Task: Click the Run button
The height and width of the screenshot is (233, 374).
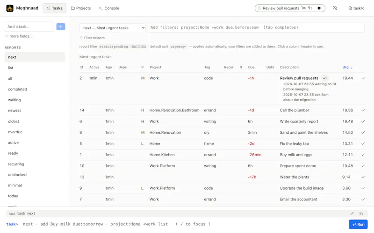Action: [x=358, y=224]
